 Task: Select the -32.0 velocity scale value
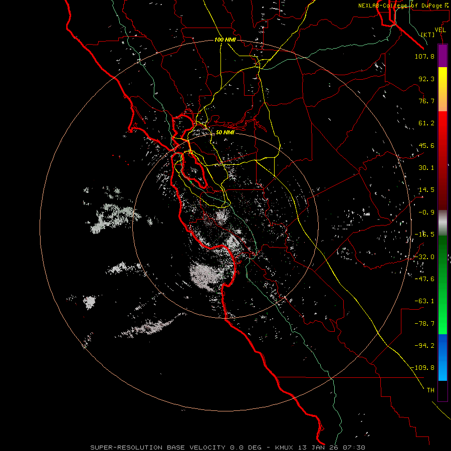424,257
